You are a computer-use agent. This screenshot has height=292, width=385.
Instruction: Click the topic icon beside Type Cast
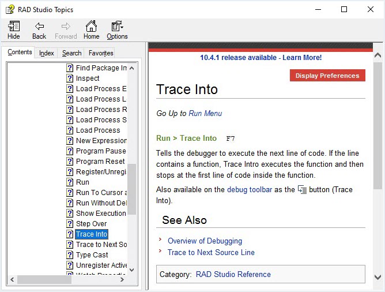(x=70, y=255)
